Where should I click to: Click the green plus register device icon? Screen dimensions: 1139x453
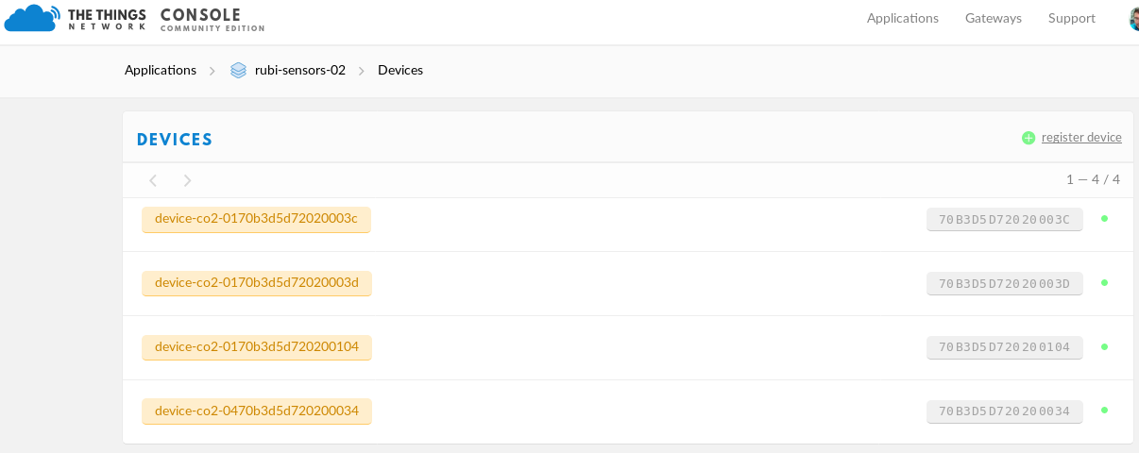point(1028,138)
